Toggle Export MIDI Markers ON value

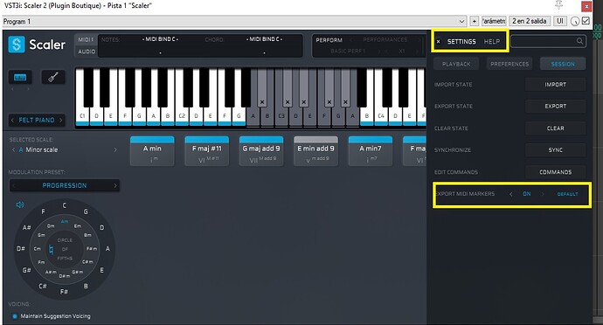pyautogui.click(x=527, y=194)
